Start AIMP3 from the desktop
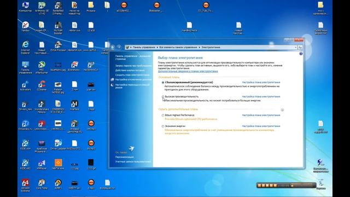 point(58,184)
